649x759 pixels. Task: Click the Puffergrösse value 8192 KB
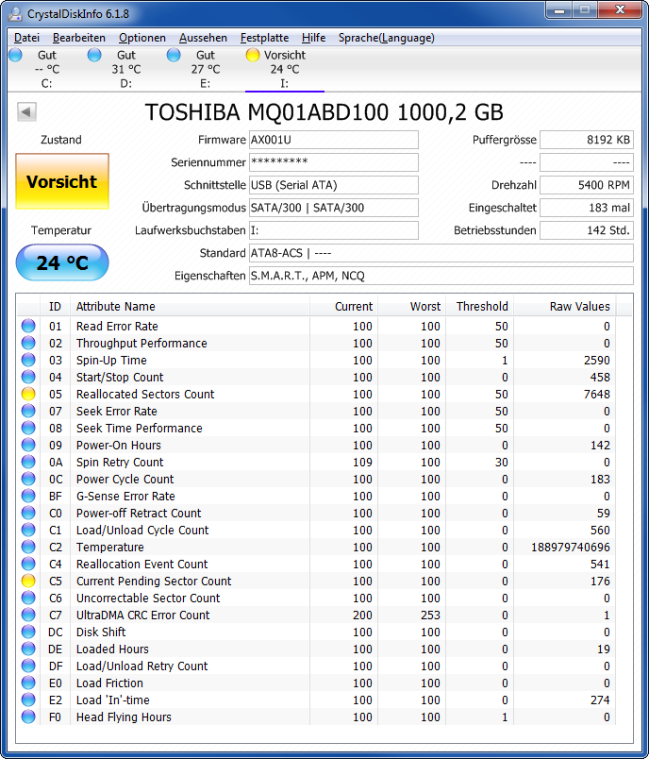pyautogui.click(x=587, y=140)
